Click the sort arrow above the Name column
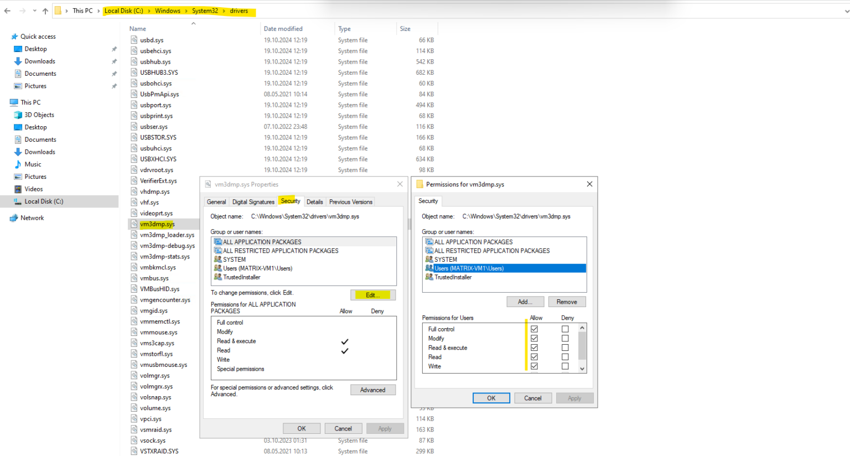 coord(193,24)
